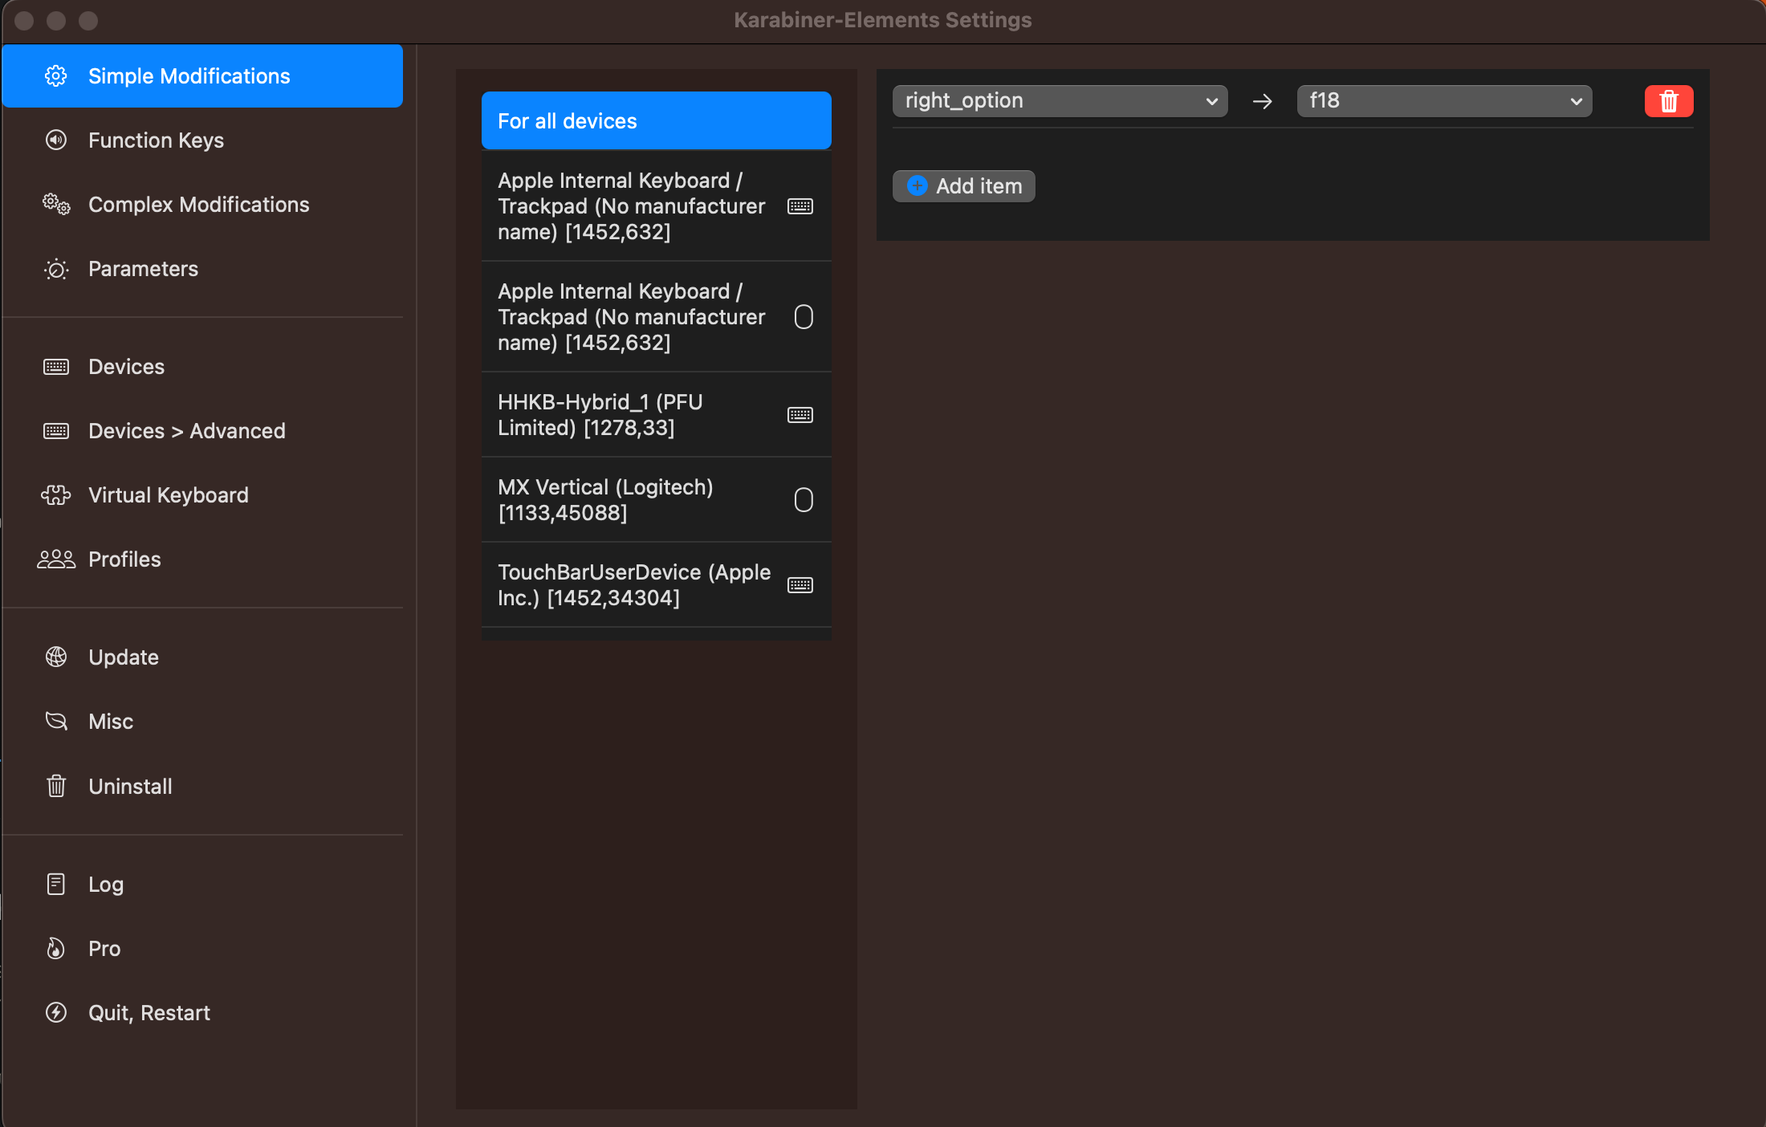The image size is (1766, 1127).
Task: Click the Profiles people icon
Action: [56, 559]
